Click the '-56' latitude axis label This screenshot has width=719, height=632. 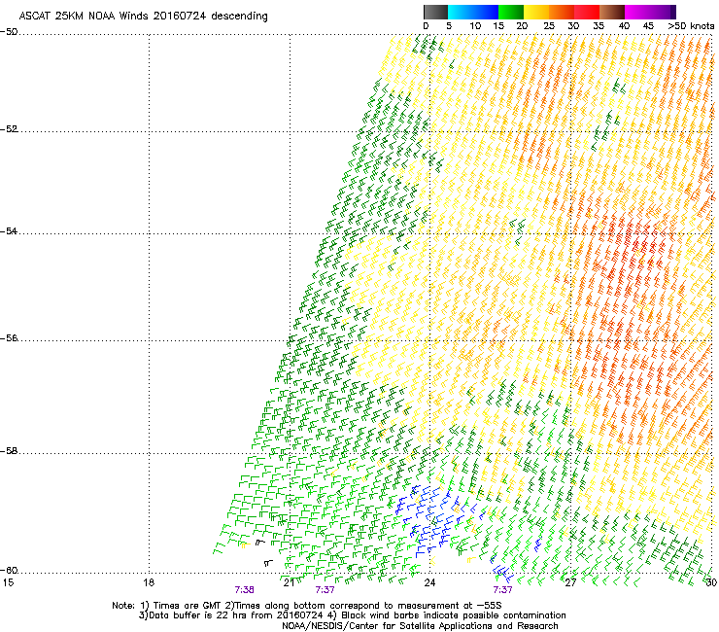9,337
